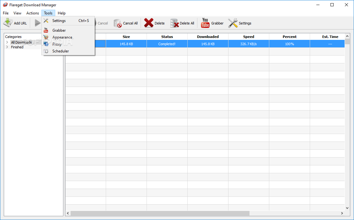Sort by the Downloaded column header
354x220 pixels.
coord(208,37)
